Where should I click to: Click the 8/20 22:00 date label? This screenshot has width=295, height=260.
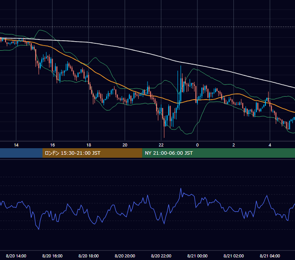coord(161,256)
